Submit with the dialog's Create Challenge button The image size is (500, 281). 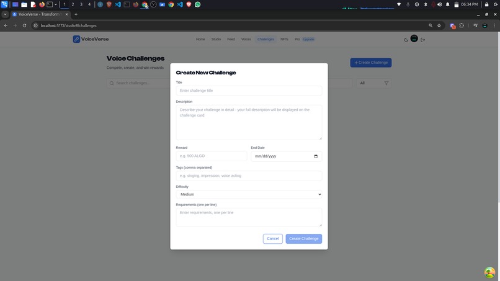(303, 239)
